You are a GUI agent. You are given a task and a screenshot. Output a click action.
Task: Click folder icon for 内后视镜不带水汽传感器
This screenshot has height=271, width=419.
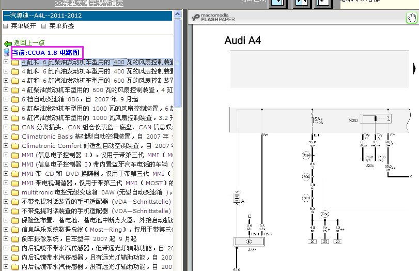[15, 248]
